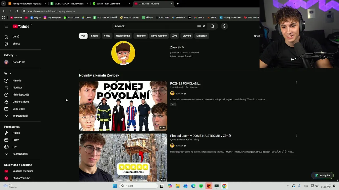This screenshot has height=190, width=339.
Task: Open the YouTube hamburger guide menu
Action: coord(6,26)
